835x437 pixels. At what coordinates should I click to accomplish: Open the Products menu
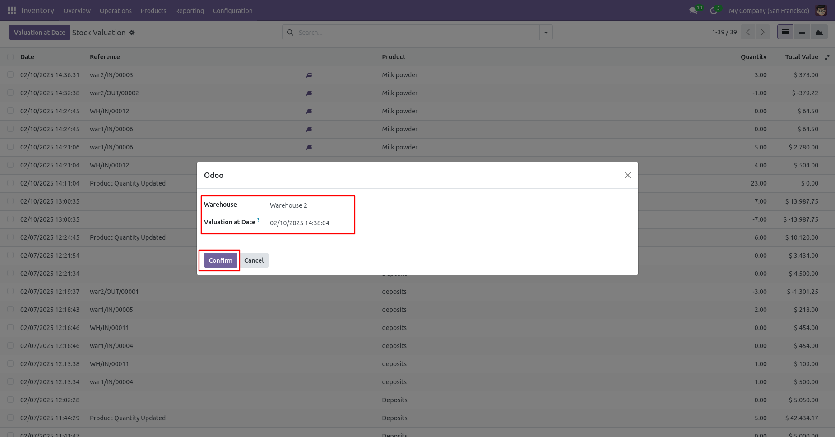pyautogui.click(x=153, y=11)
